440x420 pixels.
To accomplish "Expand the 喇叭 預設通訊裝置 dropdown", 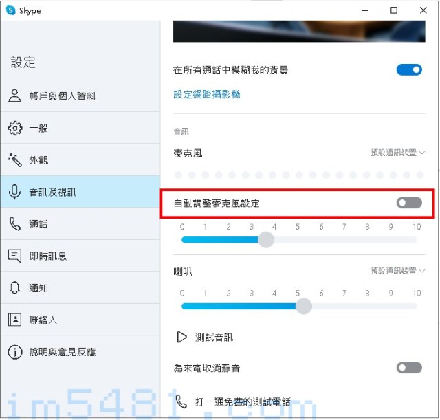I will [x=398, y=271].
